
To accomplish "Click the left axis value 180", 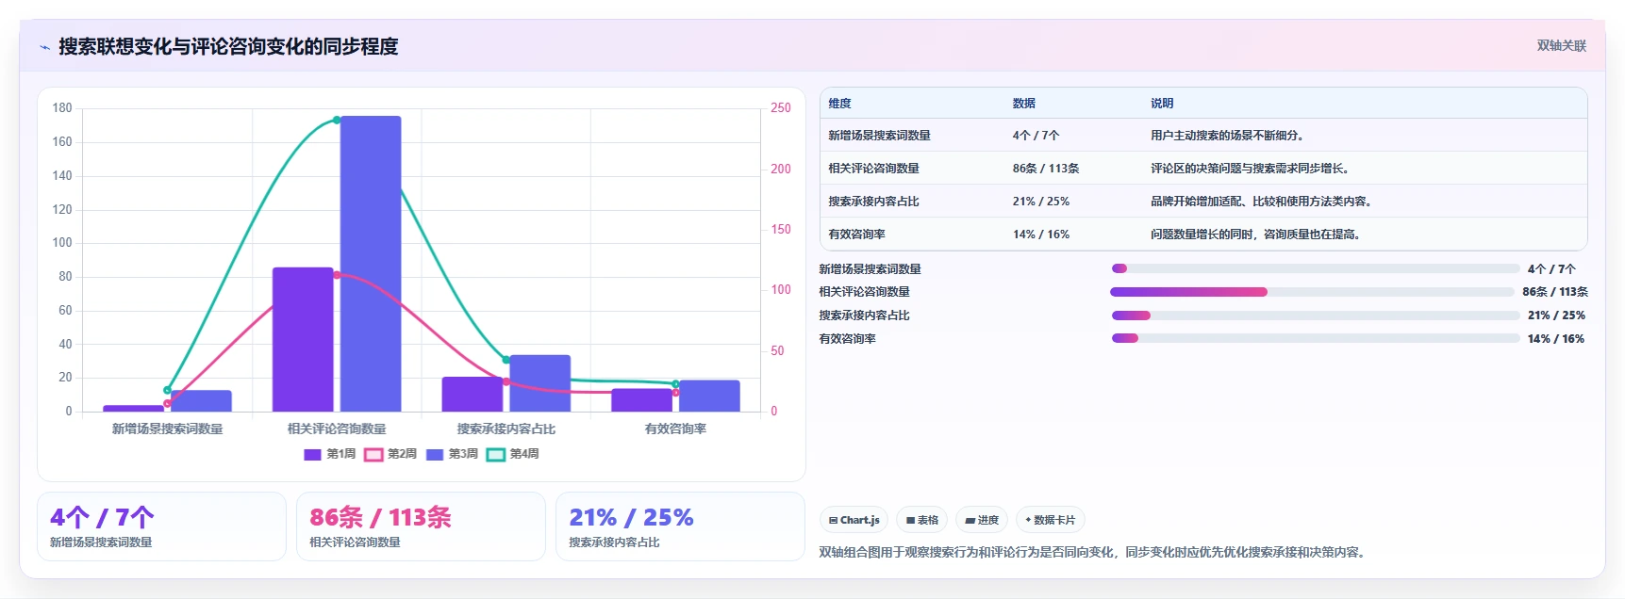I will 62,108.
